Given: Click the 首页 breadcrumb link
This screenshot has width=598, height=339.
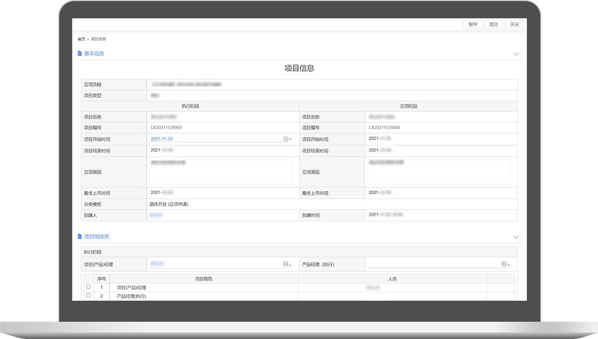Looking at the screenshot, I should [81, 39].
